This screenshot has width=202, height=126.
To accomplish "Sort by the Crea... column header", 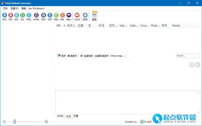I will coord(145,26).
